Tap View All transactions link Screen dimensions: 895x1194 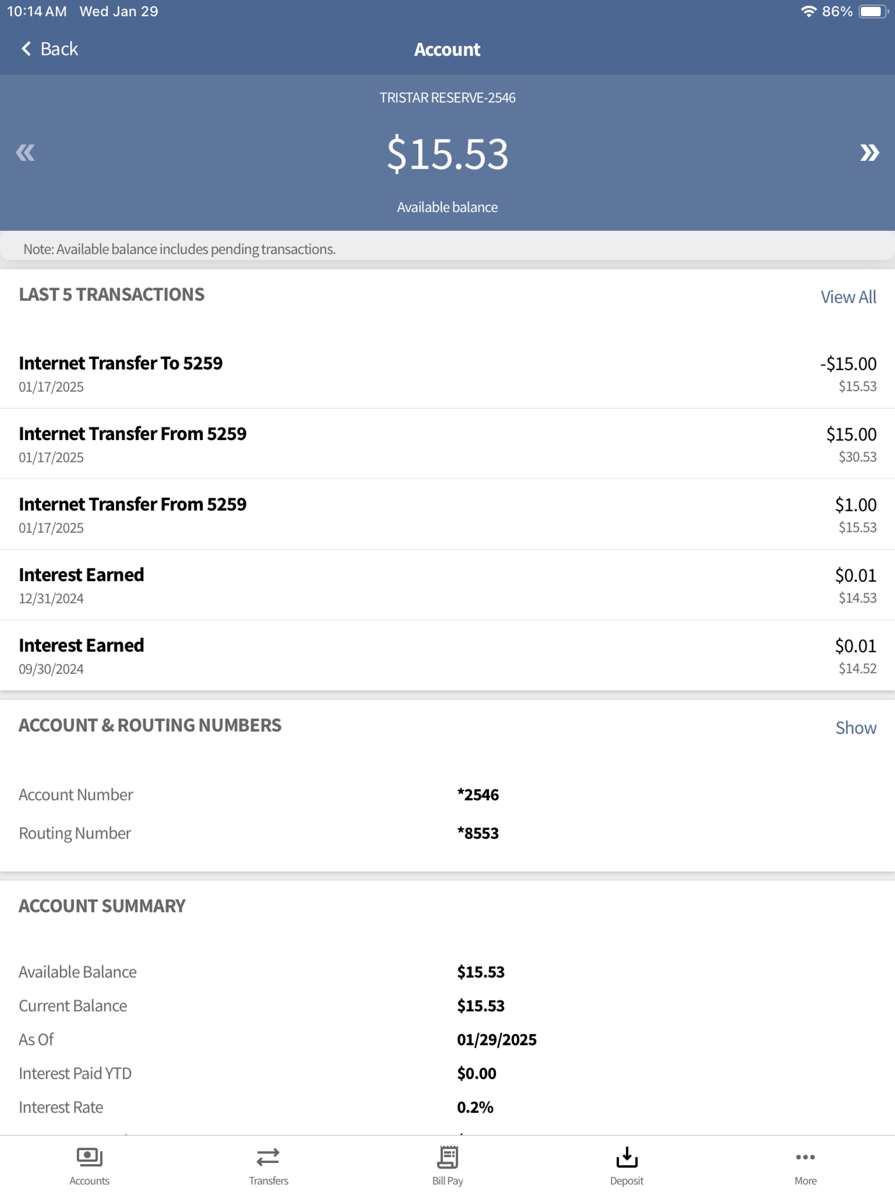[848, 297]
